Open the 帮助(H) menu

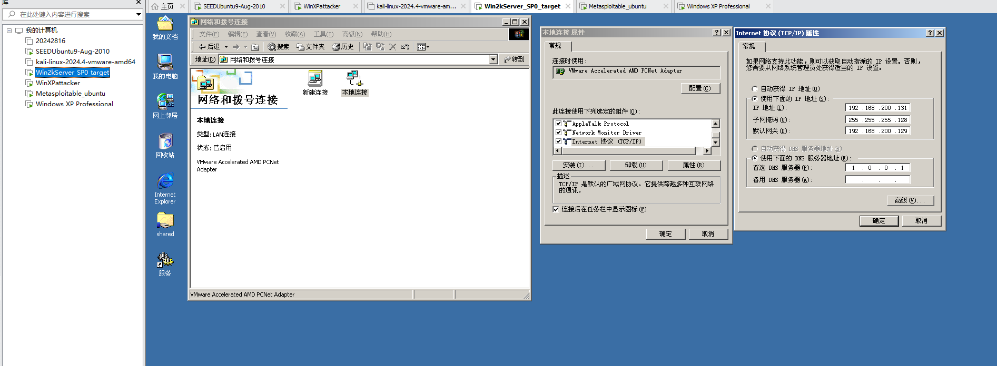pyautogui.click(x=381, y=34)
